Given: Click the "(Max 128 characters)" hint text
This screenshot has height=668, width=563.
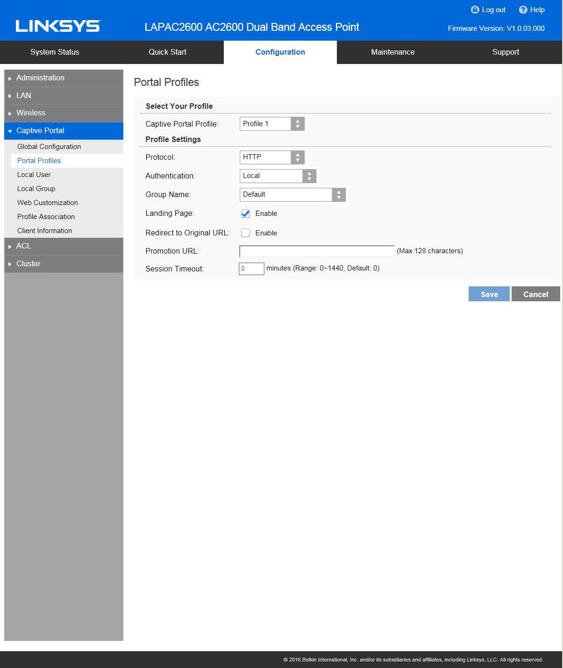Looking at the screenshot, I should pos(430,251).
